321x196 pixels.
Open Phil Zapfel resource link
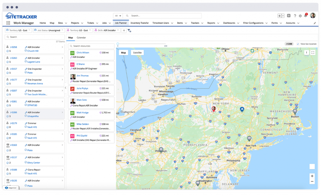(x=82, y=136)
